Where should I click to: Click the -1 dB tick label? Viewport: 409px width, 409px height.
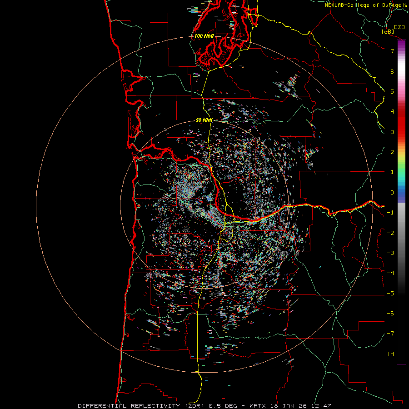click(x=390, y=213)
